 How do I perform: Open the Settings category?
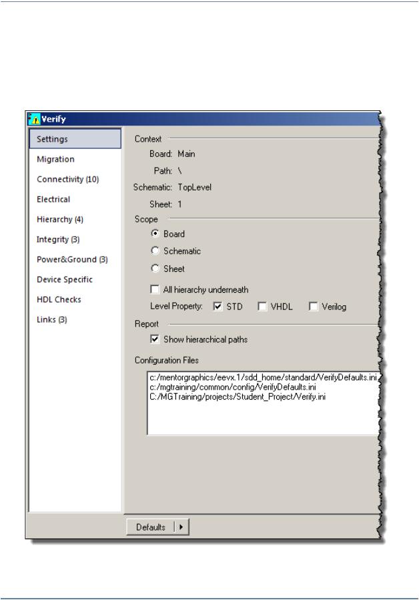coord(75,139)
